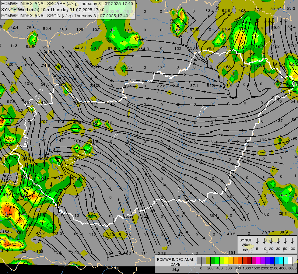Click the map value 2.23

click(75, 253)
